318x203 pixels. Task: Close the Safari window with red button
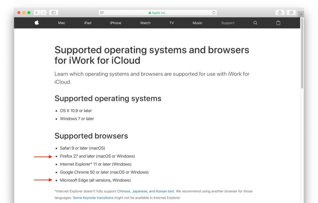[19, 12]
